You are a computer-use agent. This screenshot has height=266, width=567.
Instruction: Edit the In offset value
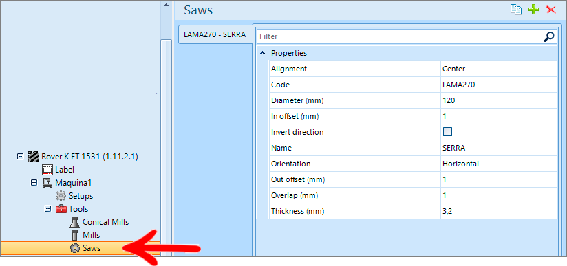tap(499, 116)
